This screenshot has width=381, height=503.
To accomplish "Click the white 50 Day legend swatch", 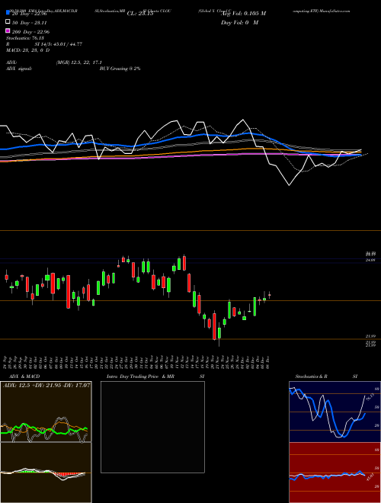I will pyautogui.click(x=8, y=22).
